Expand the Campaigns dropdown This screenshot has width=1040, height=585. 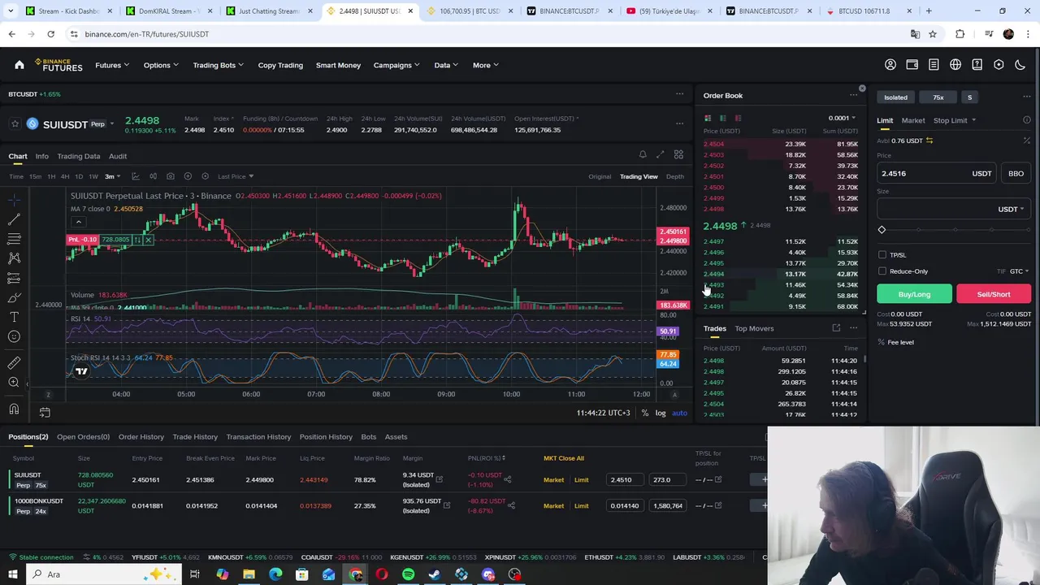396,65
